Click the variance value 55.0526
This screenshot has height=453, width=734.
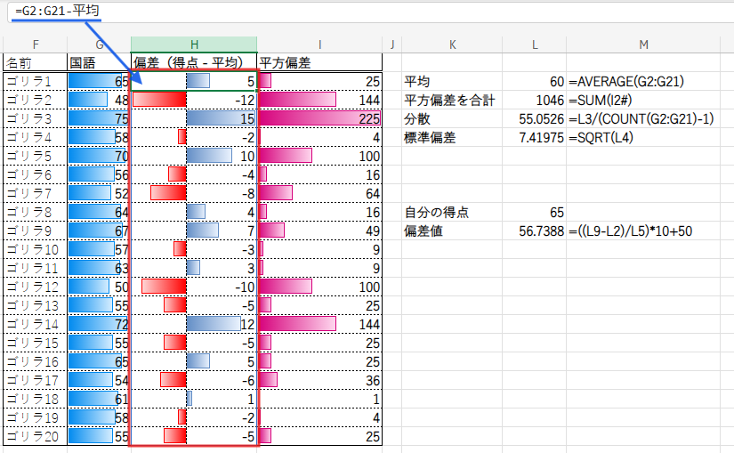pos(535,118)
